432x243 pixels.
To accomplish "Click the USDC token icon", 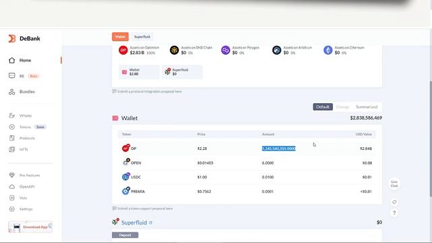I will 126,177.
